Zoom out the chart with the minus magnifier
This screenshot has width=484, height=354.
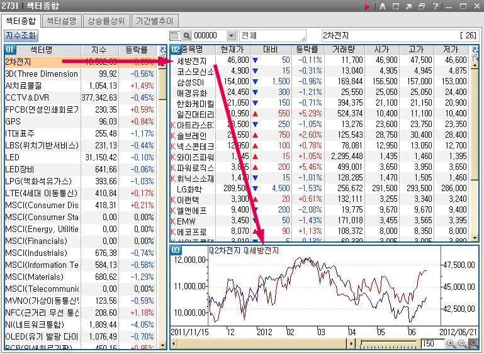pos(462,343)
